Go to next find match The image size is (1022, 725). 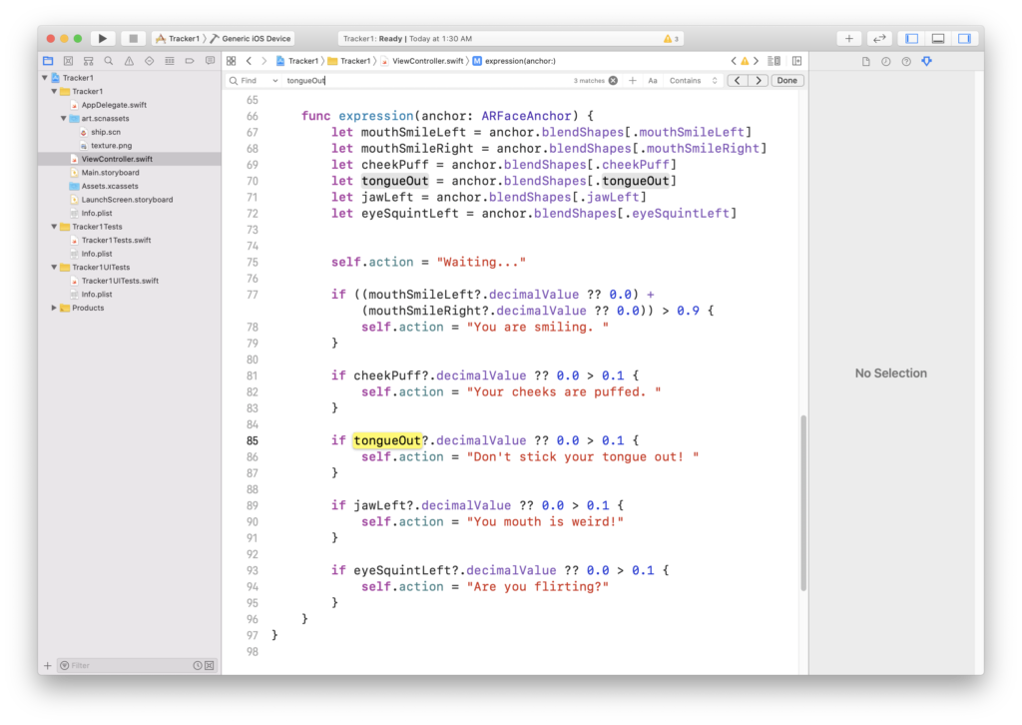tap(759, 80)
